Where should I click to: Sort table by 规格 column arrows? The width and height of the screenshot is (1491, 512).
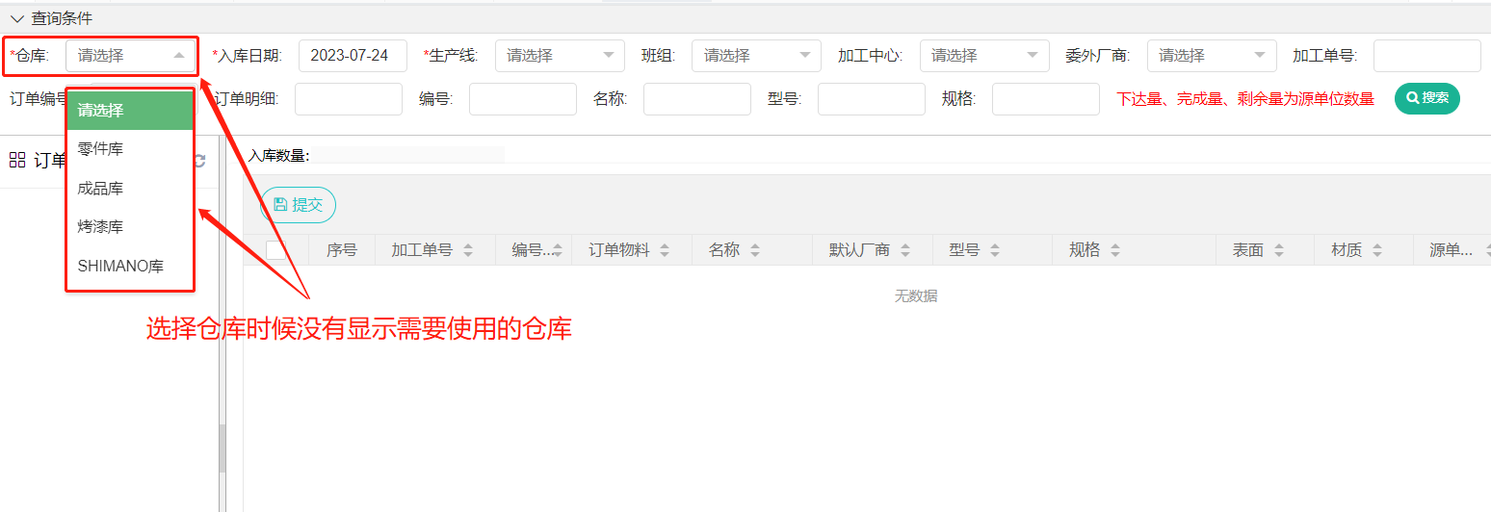click(x=1115, y=250)
